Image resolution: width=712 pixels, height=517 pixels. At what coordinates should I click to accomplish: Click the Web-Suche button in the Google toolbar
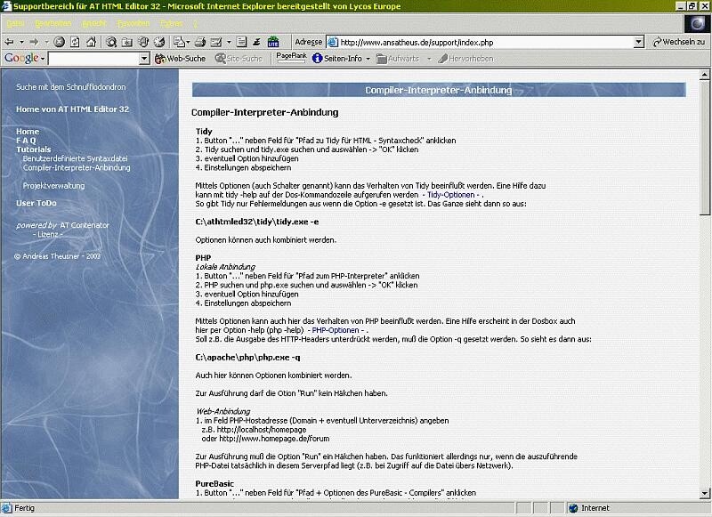click(181, 59)
